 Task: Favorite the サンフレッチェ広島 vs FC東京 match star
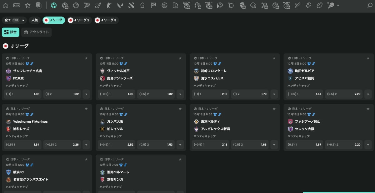86,58
